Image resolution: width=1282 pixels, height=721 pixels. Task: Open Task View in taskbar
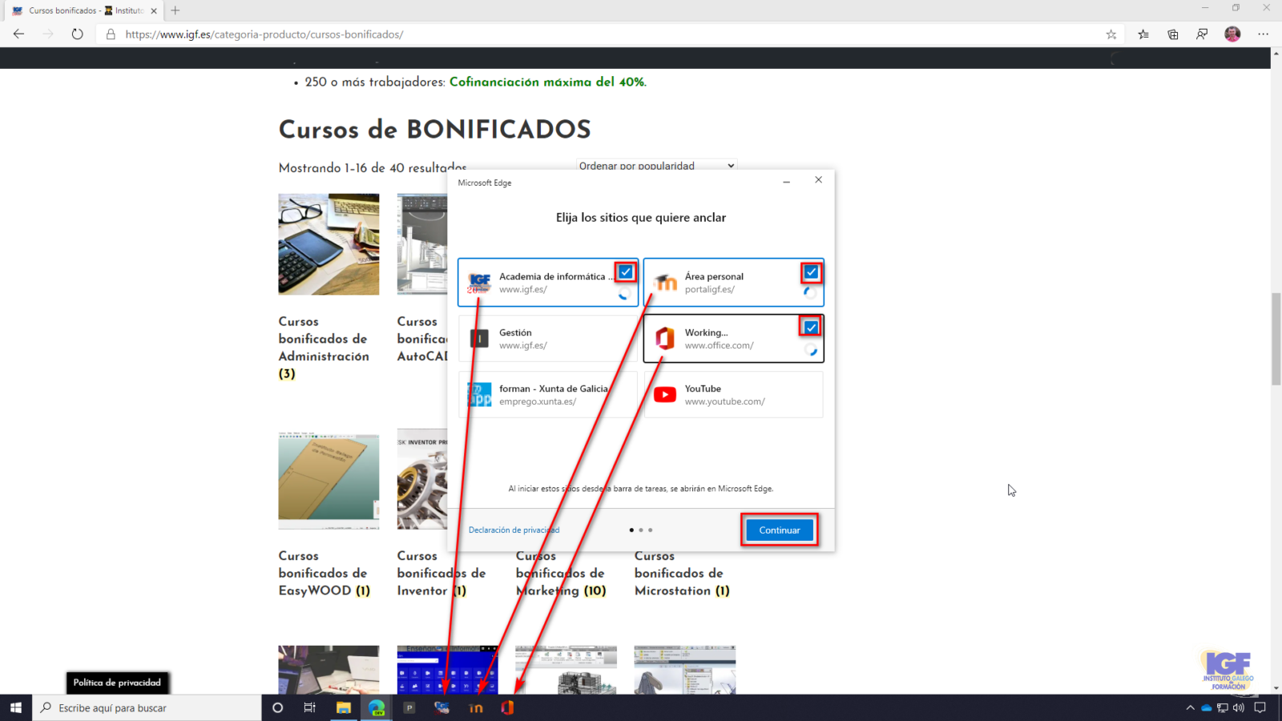click(x=309, y=707)
